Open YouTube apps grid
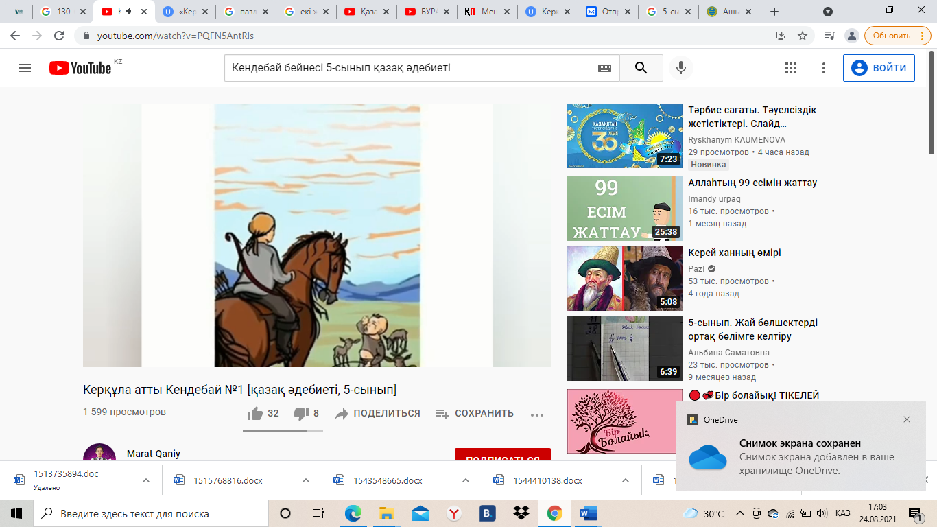This screenshot has width=937, height=527. tap(790, 68)
